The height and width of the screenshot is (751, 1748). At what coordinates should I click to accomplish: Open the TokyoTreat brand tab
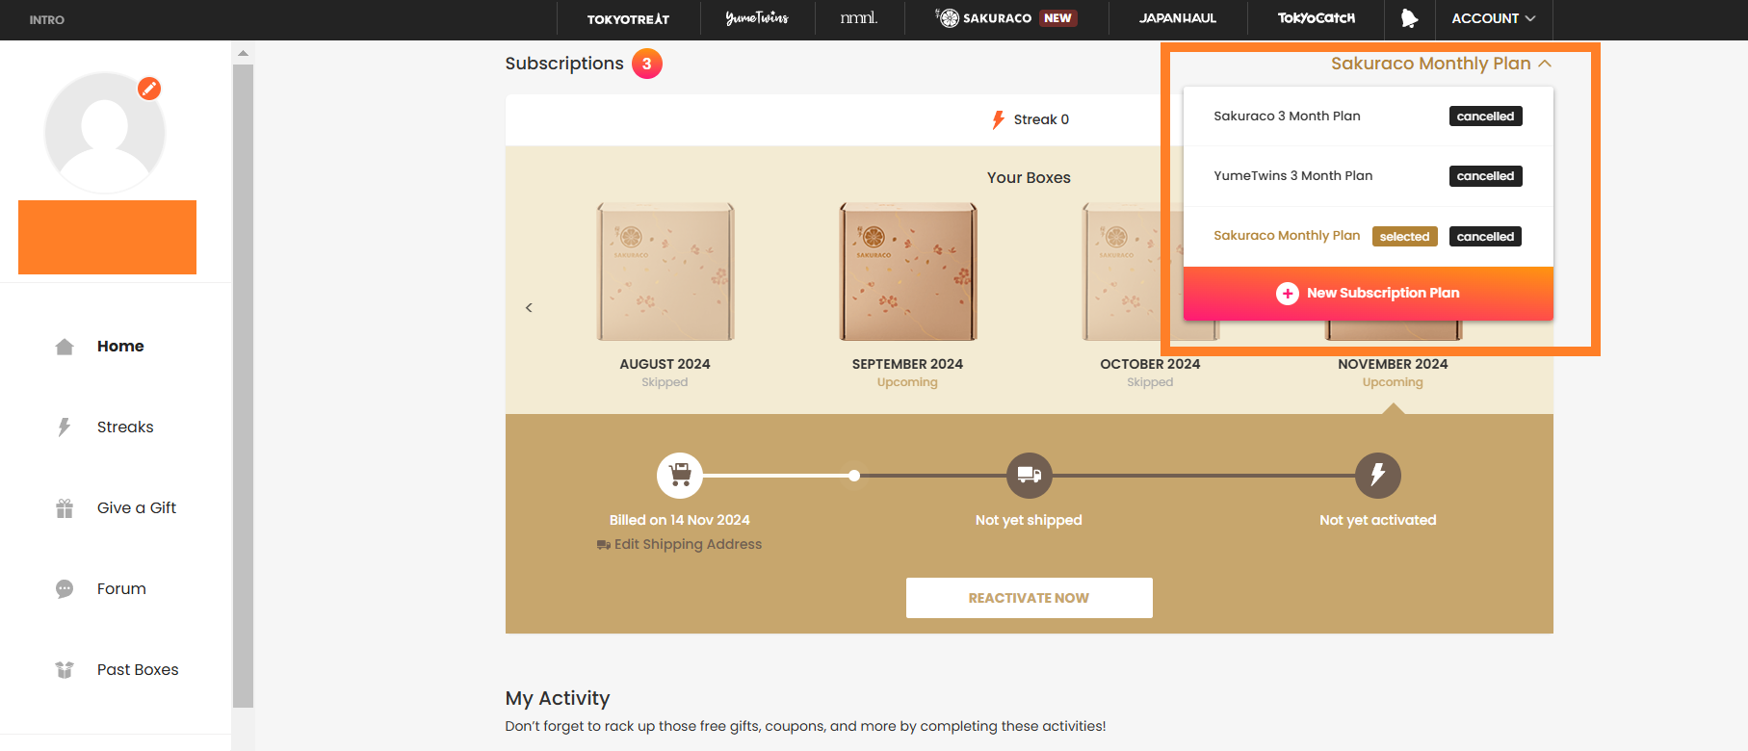pos(628,18)
